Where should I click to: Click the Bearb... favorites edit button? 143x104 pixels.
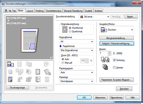131,17
